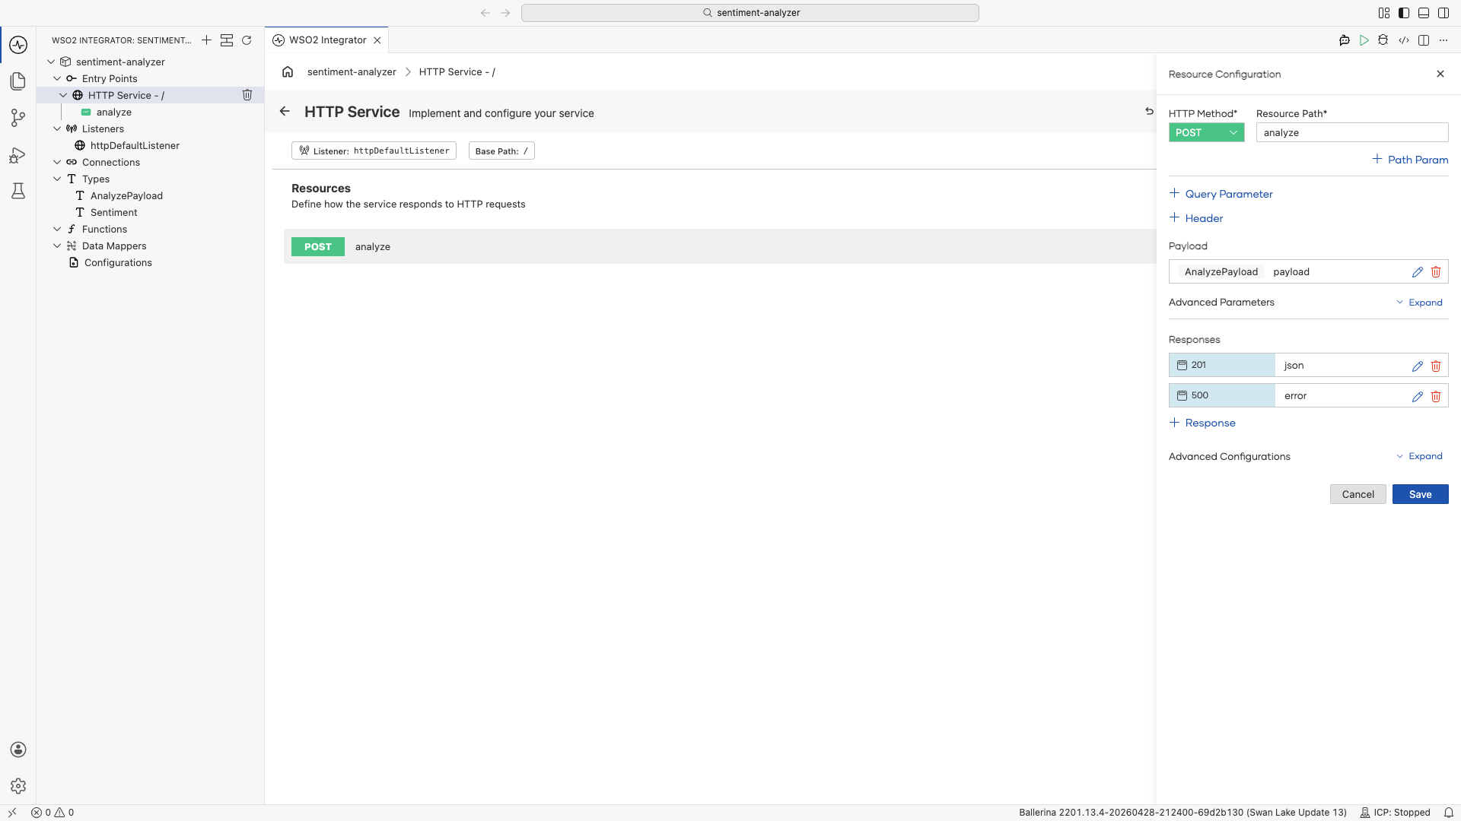Refresh the project explorer
The height and width of the screenshot is (821, 1461).
[x=247, y=40]
